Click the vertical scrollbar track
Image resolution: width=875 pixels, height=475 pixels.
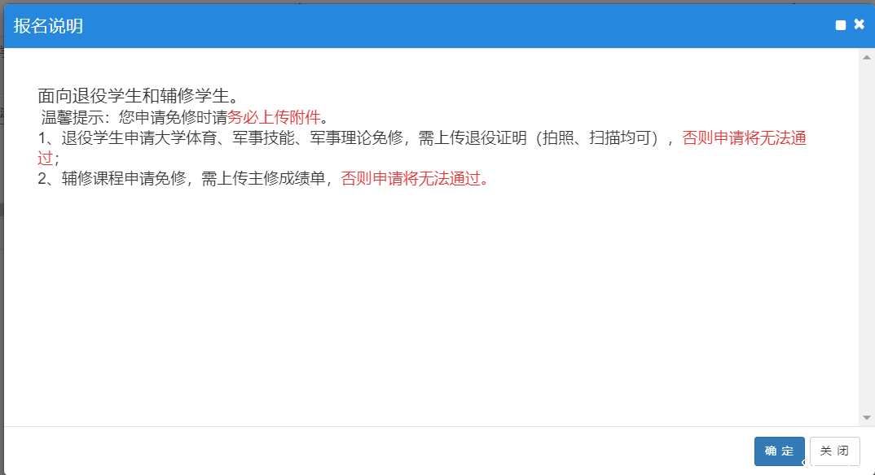[x=867, y=244]
